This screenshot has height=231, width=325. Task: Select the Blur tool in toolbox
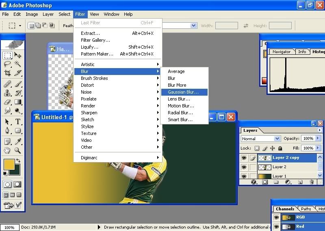click(x=8, y=111)
